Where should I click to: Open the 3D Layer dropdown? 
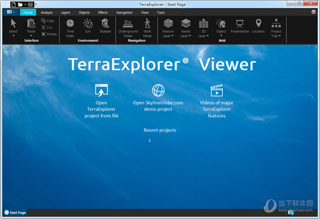(203, 28)
